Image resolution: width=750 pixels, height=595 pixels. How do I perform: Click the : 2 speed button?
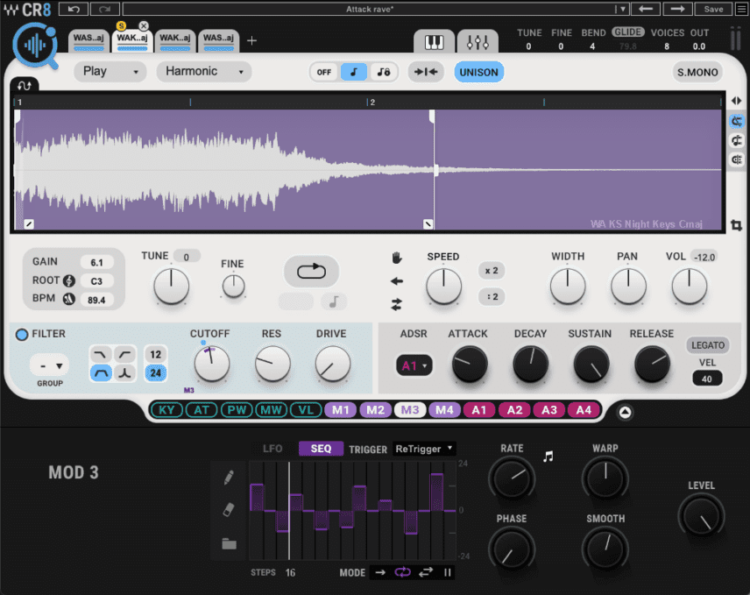point(492,296)
